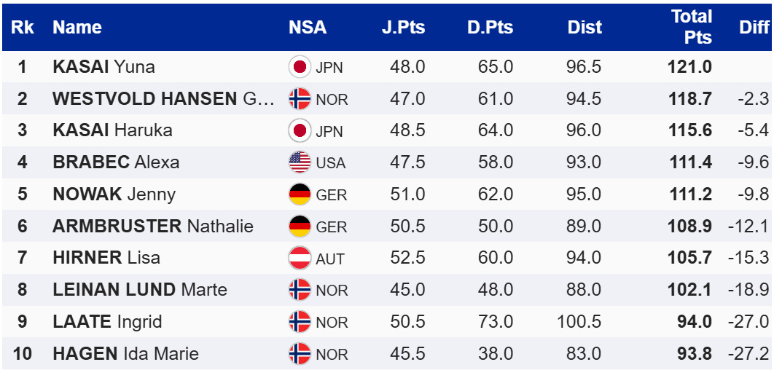
Task: Click the Name column header
Action: click(x=77, y=28)
